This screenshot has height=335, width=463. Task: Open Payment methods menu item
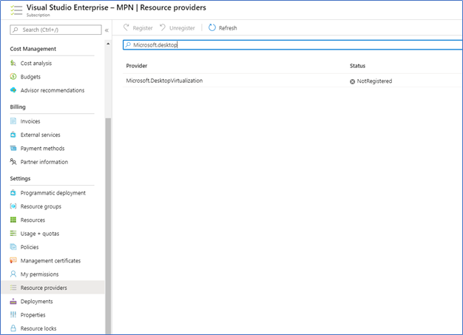pyautogui.click(x=42, y=148)
